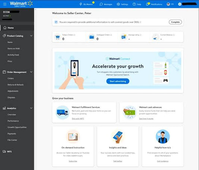
Task: Click the Start advertising button
Action: coord(118,81)
